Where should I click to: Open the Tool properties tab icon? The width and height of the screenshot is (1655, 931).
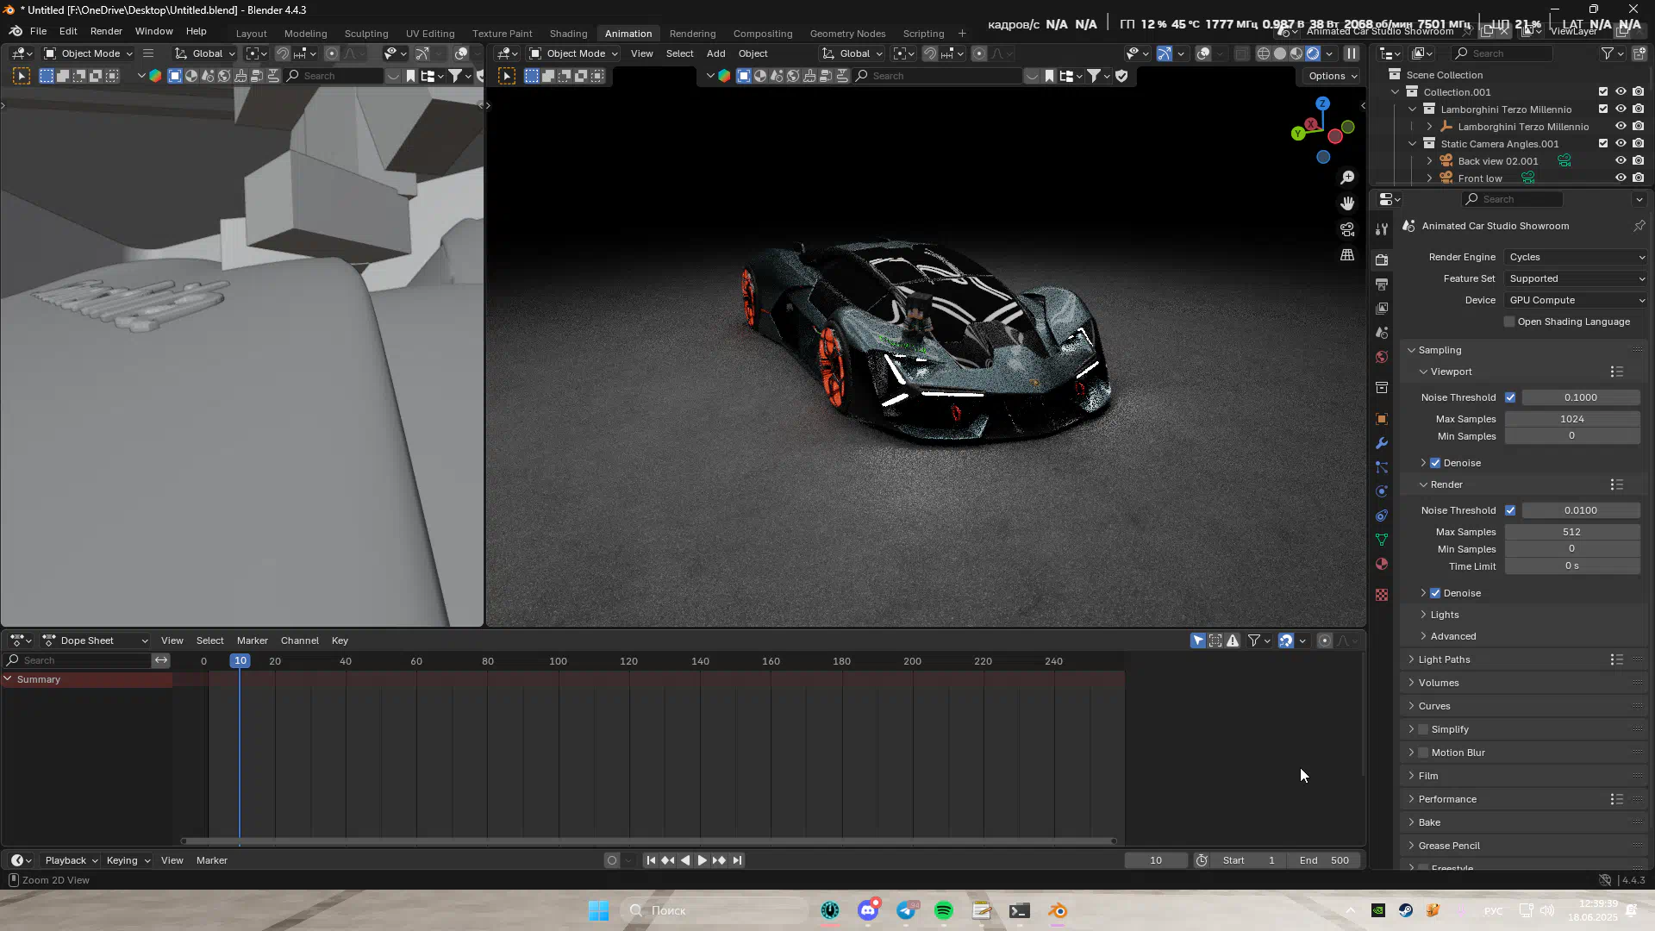coord(1382,229)
